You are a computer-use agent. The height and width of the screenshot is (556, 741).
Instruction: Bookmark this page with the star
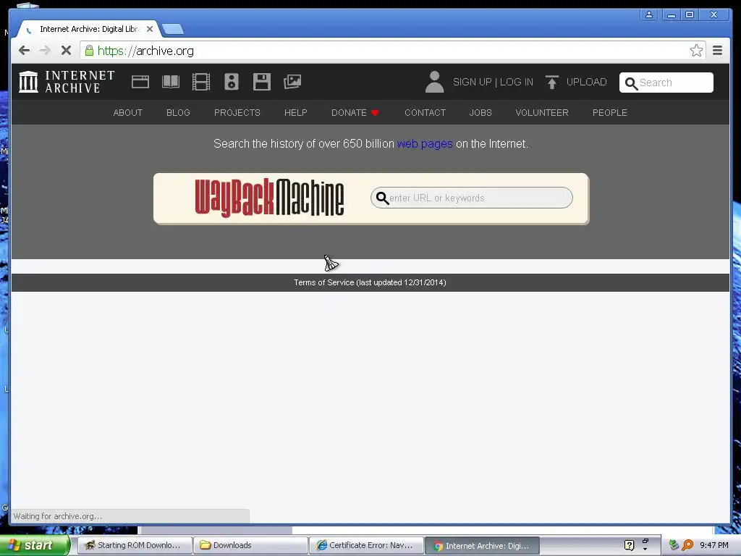[696, 51]
